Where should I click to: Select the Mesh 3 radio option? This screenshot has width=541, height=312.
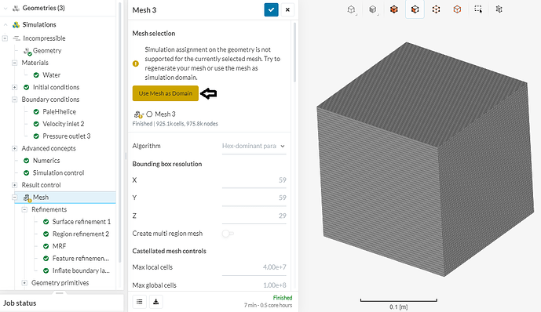coord(149,114)
